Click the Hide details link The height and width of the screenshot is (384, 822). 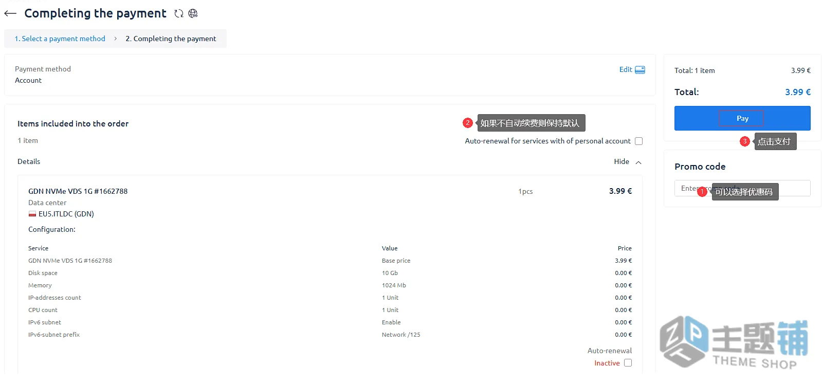(x=622, y=161)
